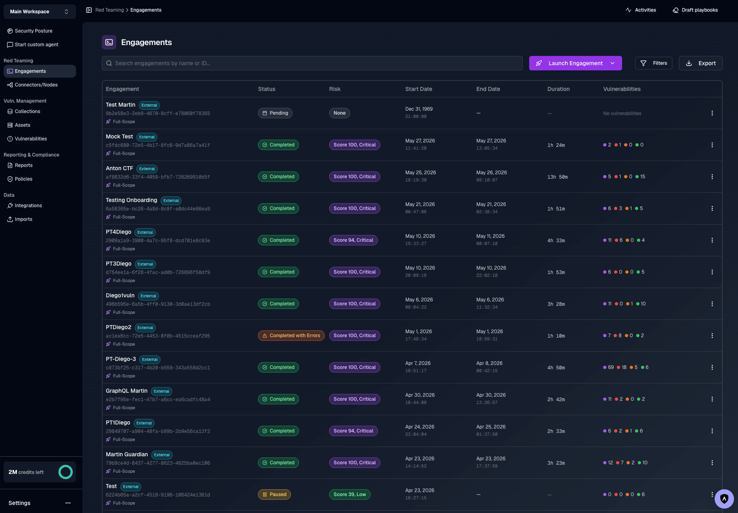Open row actions for PT1Diego
The height and width of the screenshot is (513, 738).
pyautogui.click(x=712, y=431)
